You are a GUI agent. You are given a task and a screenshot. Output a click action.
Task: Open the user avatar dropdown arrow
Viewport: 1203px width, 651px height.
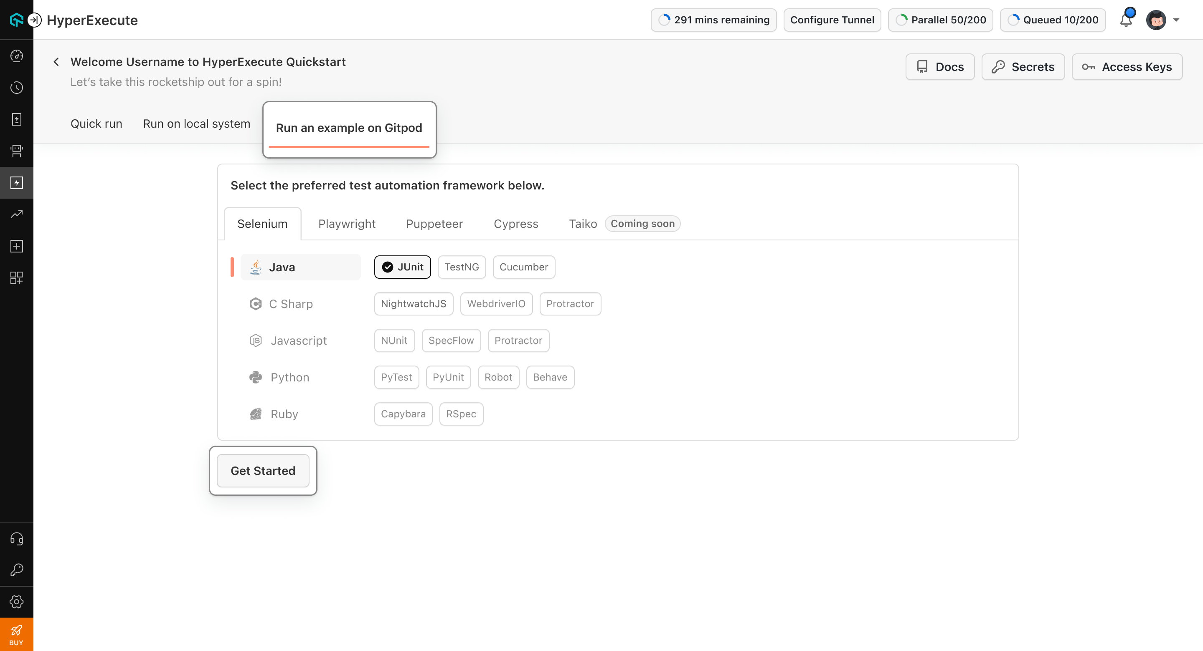pyautogui.click(x=1176, y=20)
